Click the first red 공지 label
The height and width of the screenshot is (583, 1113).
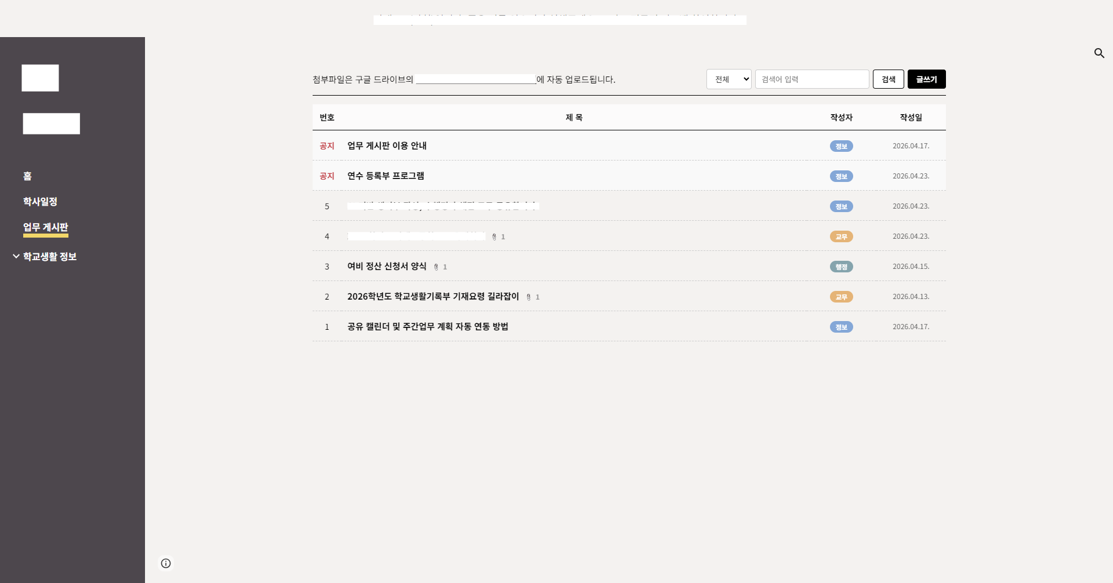pos(327,146)
